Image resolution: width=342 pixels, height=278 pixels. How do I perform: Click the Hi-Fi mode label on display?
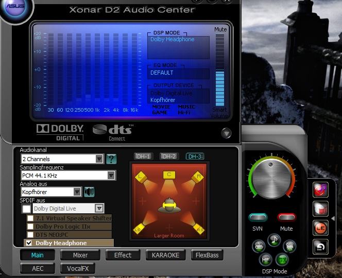184,113
